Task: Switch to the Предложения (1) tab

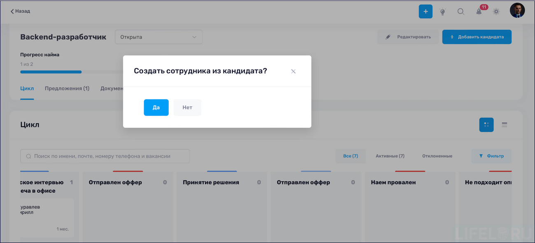Action: 67,88
